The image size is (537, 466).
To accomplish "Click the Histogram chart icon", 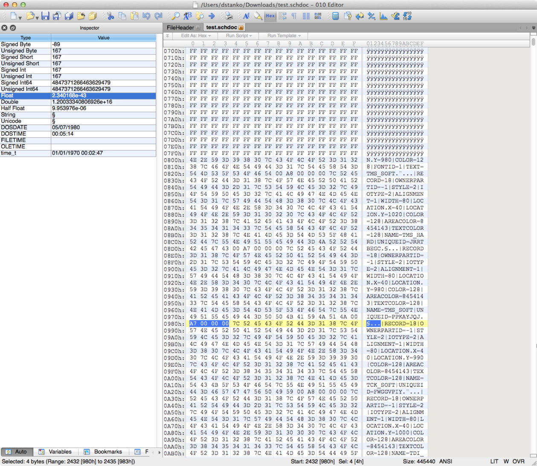I will 383,16.
